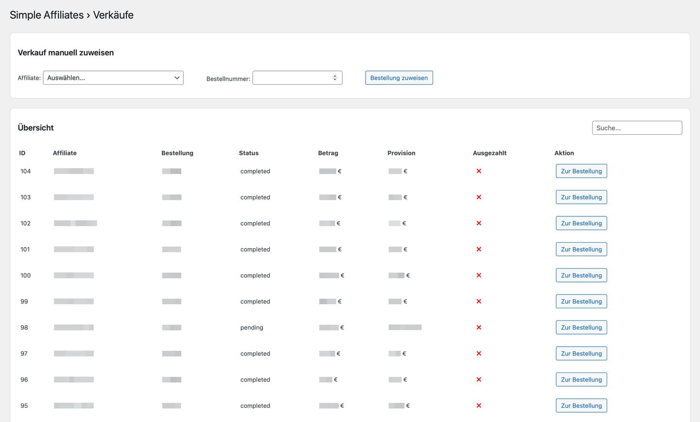Click unpaid X icon for sale 102
The width and height of the screenshot is (700, 422).
(x=479, y=223)
